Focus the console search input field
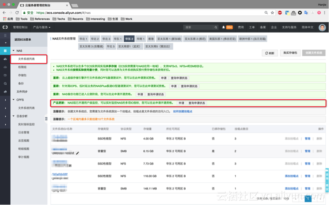This screenshot has height=205, width=329. point(198,27)
